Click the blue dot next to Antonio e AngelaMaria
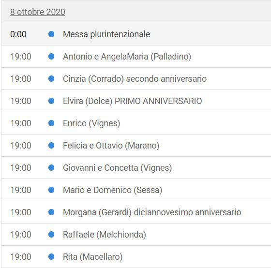Image resolution: width=271 pixels, height=268 pixels. (x=51, y=56)
